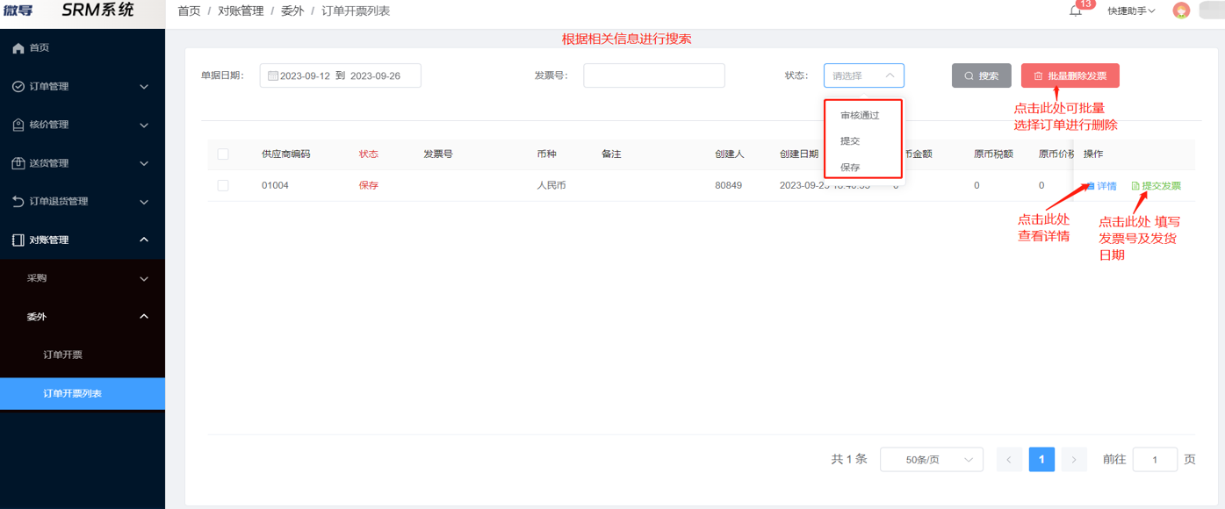
Task: Collapse the 委外 sidebar submenu
Action: coord(144,317)
